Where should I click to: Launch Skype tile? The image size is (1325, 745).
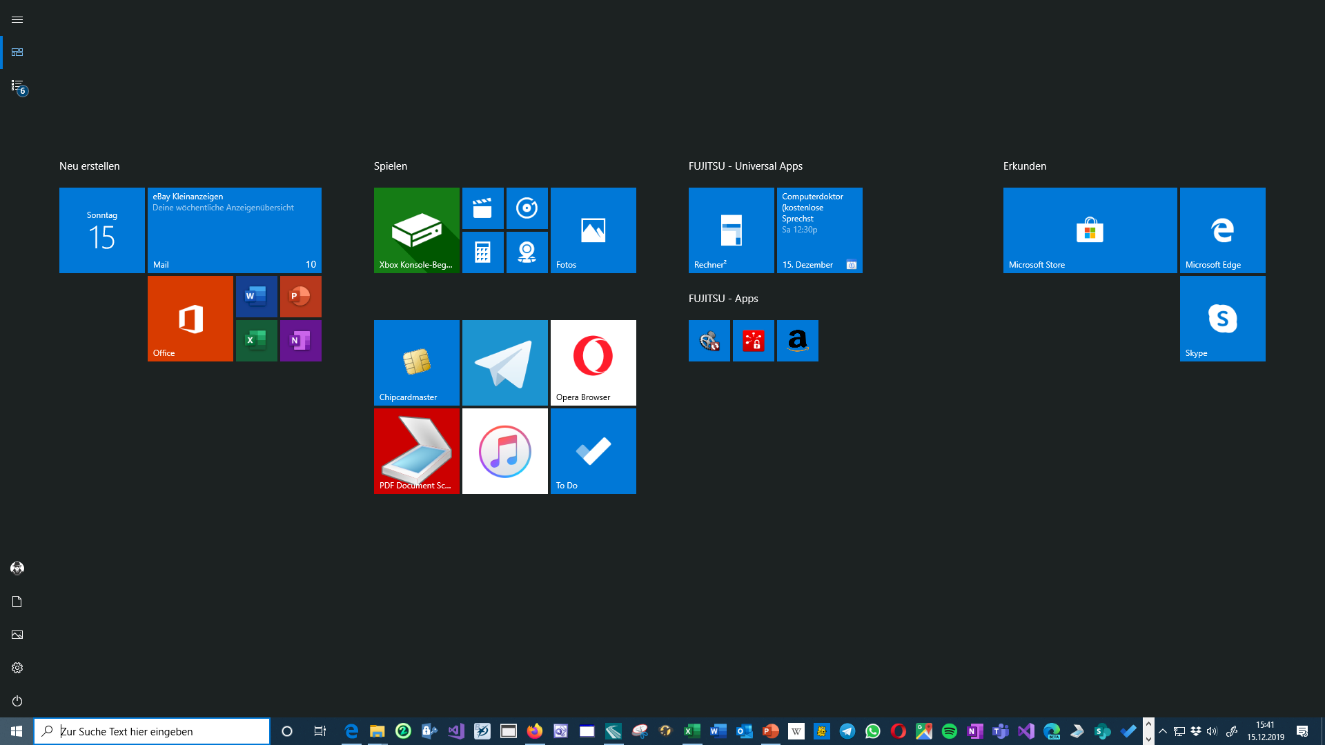1222,318
